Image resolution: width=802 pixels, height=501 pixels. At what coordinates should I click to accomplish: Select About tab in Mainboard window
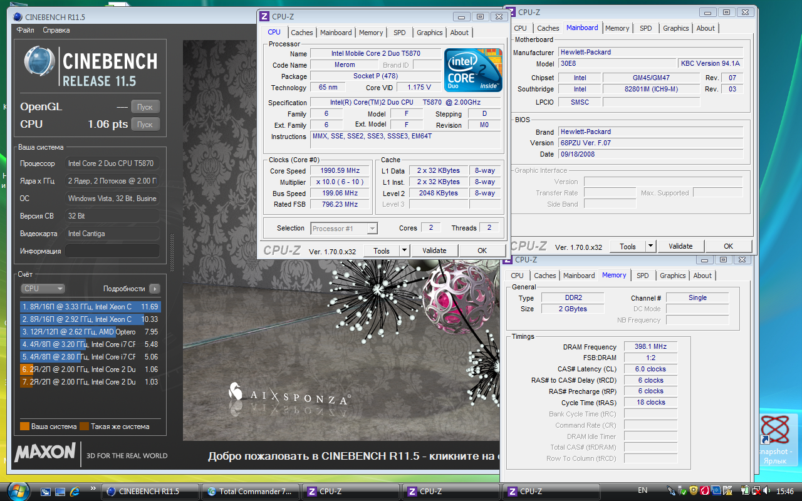click(x=706, y=28)
